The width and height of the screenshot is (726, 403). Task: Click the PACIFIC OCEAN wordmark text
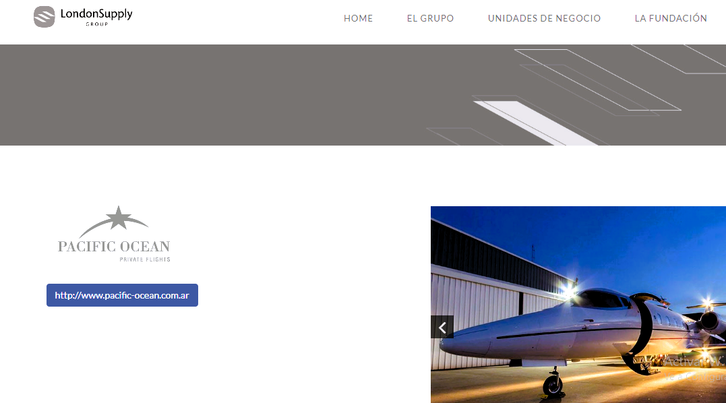pos(114,246)
